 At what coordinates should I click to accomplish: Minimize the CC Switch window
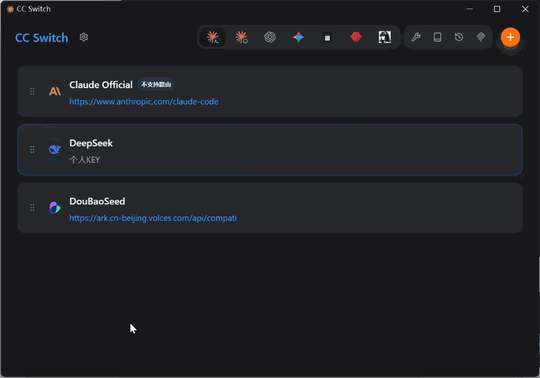[x=469, y=9]
